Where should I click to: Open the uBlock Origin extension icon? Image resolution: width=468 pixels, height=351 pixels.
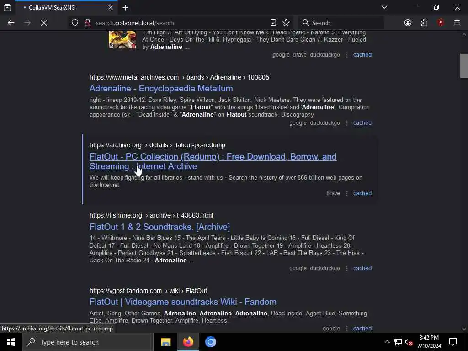coord(441,23)
